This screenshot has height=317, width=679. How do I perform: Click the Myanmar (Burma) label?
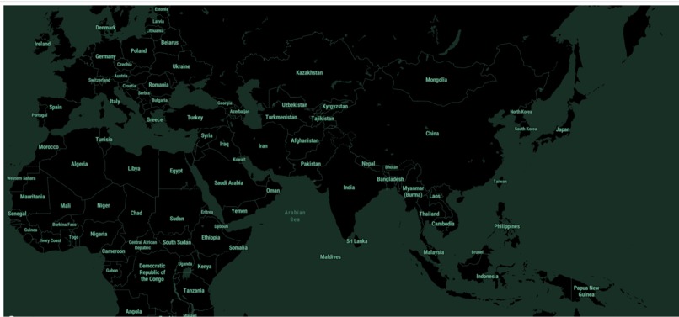412,192
